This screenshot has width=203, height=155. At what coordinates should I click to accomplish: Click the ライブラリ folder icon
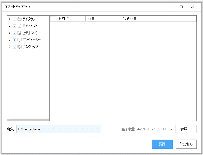coord(19,19)
